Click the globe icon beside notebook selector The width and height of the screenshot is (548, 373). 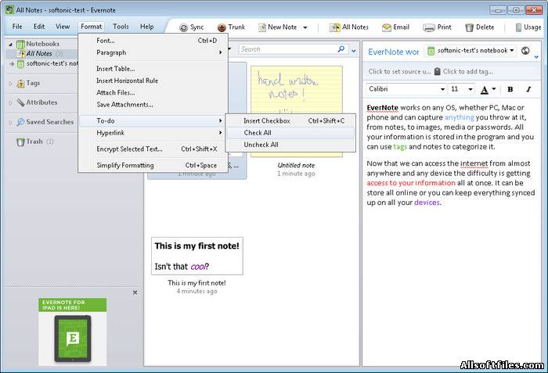[525, 51]
